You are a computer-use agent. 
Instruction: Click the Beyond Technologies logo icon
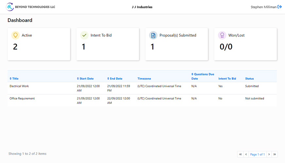10,7
